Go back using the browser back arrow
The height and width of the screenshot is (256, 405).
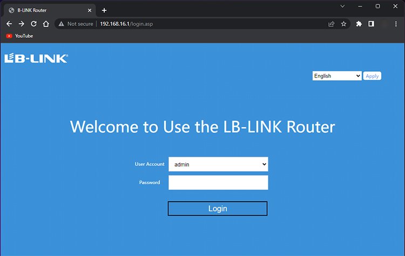pyautogui.click(x=9, y=24)
